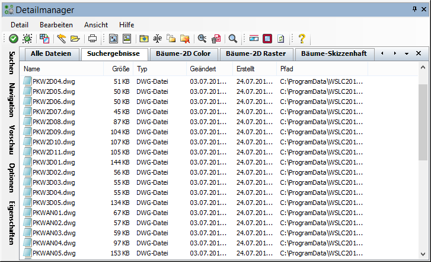Click the yellow question mark help icon
The image size is (431, 262).
point(302,39)
